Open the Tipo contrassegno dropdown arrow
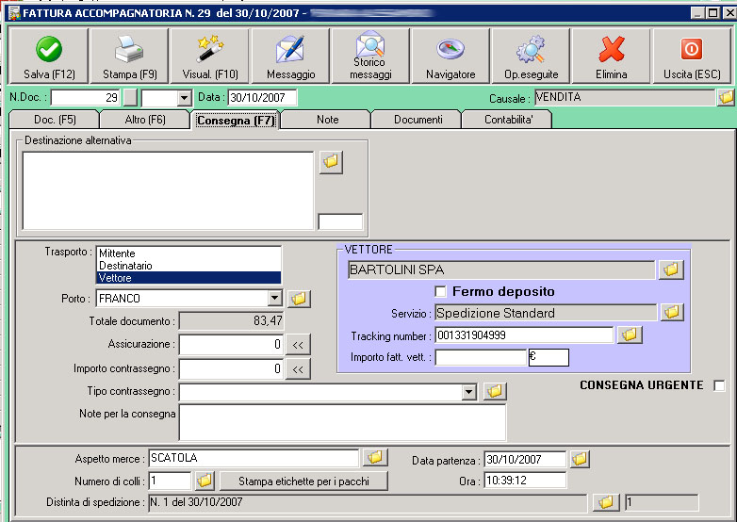737x522 pixels. (x=468, y=391)
